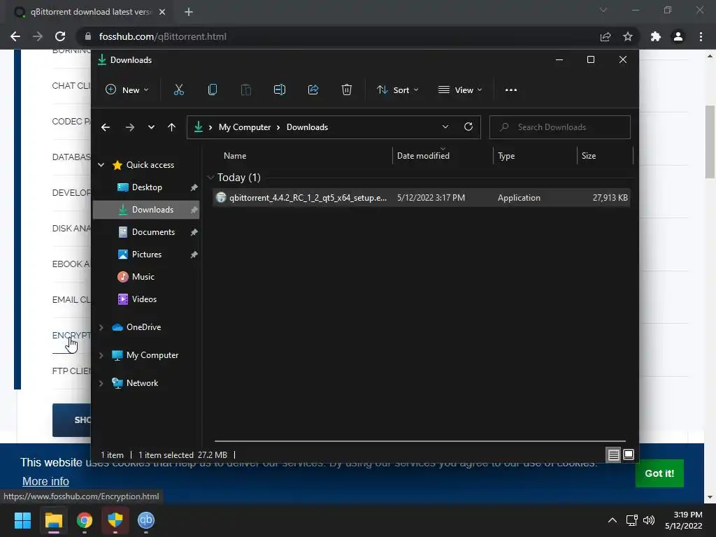Click the pin icon next to Documents
Image resolution: width=716 pixels, height=537 pixels.
click(x=194, y=232)
